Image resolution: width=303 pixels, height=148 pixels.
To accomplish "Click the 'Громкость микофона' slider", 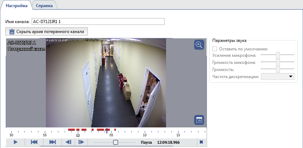I will [278, 62].
